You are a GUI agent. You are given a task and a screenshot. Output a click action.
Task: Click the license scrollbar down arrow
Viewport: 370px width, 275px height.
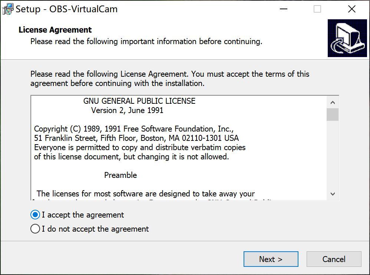coord(333,194)
